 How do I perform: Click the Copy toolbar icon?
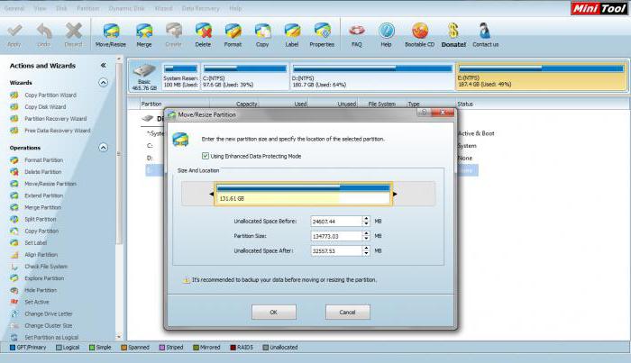coord(261,32)
